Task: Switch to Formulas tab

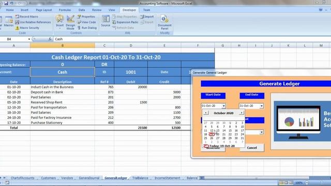Action: [65, 10]
